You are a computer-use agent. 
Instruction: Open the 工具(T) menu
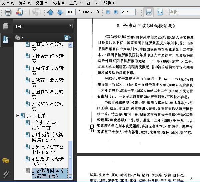(x=76, y=3)
